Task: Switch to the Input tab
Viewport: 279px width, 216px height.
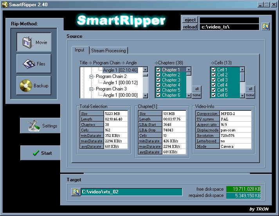Action: 79,50
